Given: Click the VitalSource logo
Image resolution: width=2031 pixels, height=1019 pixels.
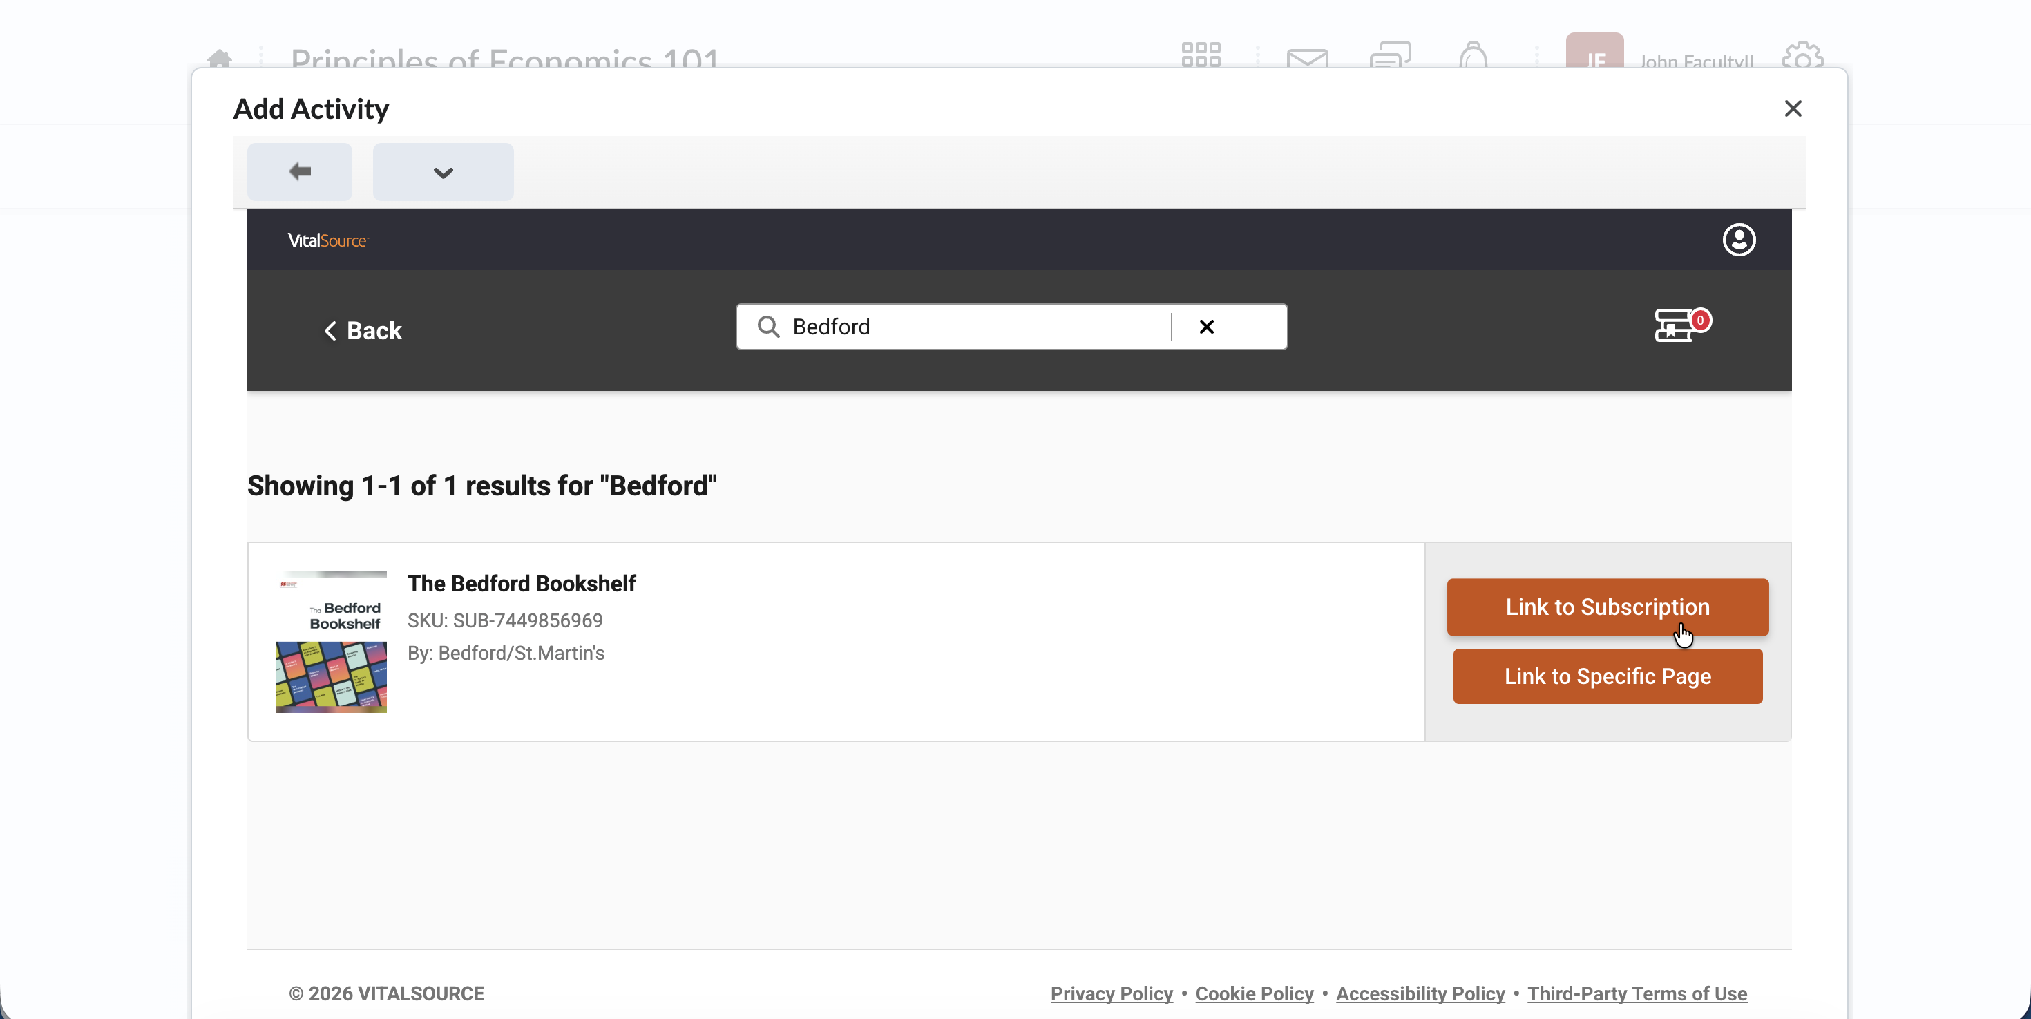Looking at the screenshot, I should click(x=327, y=240).
